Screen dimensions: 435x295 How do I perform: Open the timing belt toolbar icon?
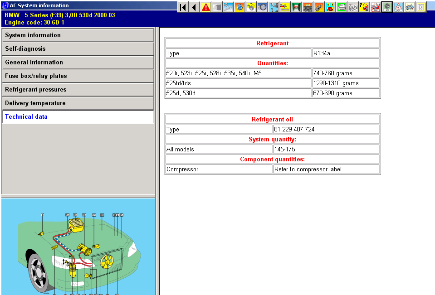click(251, 7)
